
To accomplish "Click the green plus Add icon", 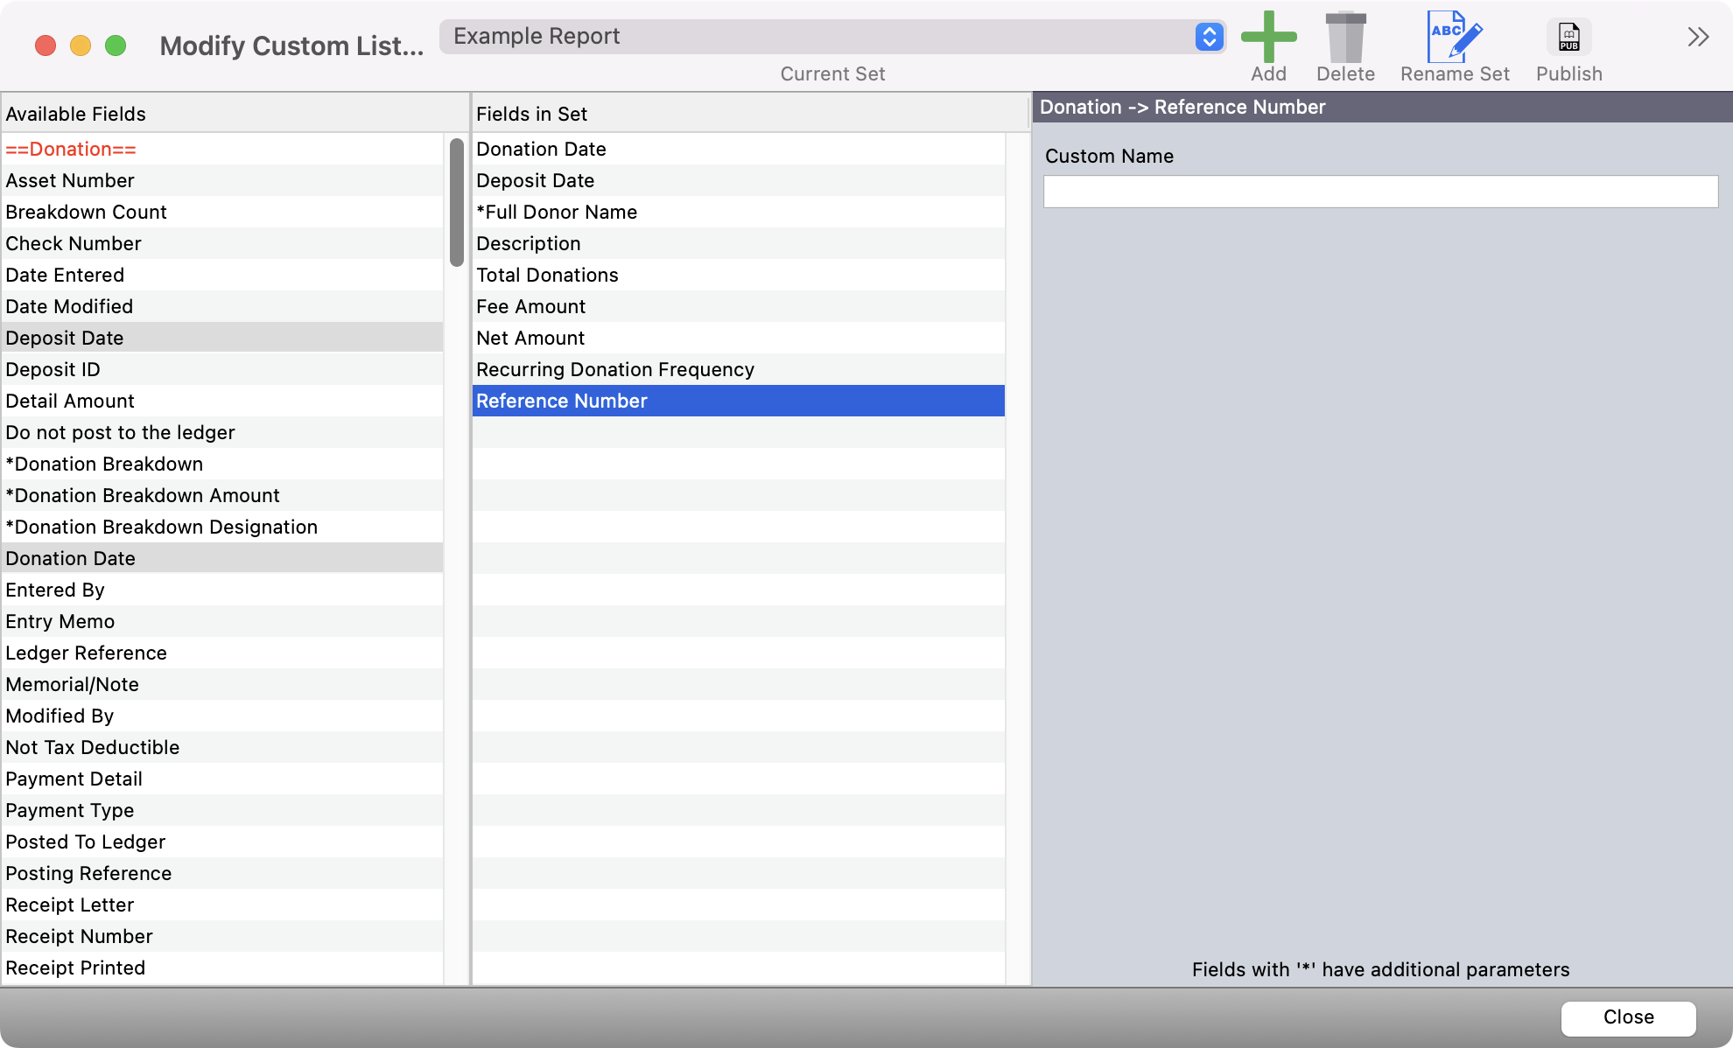I will coord(1268,38).
